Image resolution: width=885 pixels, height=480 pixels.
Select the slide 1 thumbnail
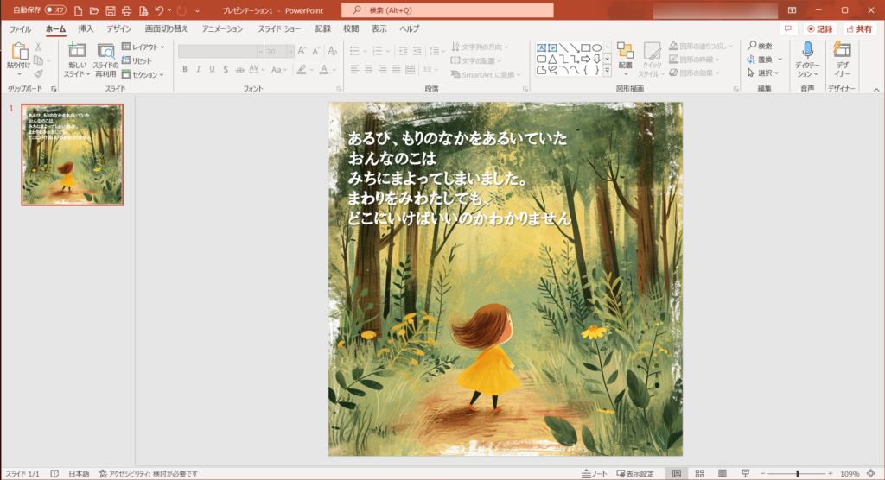point(73,155)
